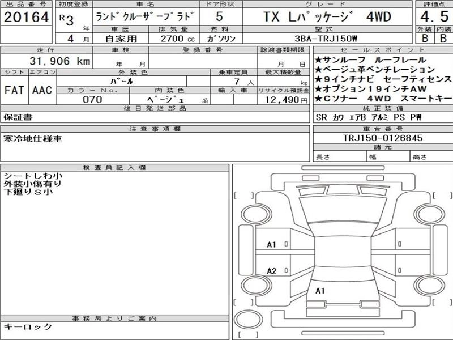453x340 pixels.
Task: Select the キーロック office notice
Action: [28, 327]
